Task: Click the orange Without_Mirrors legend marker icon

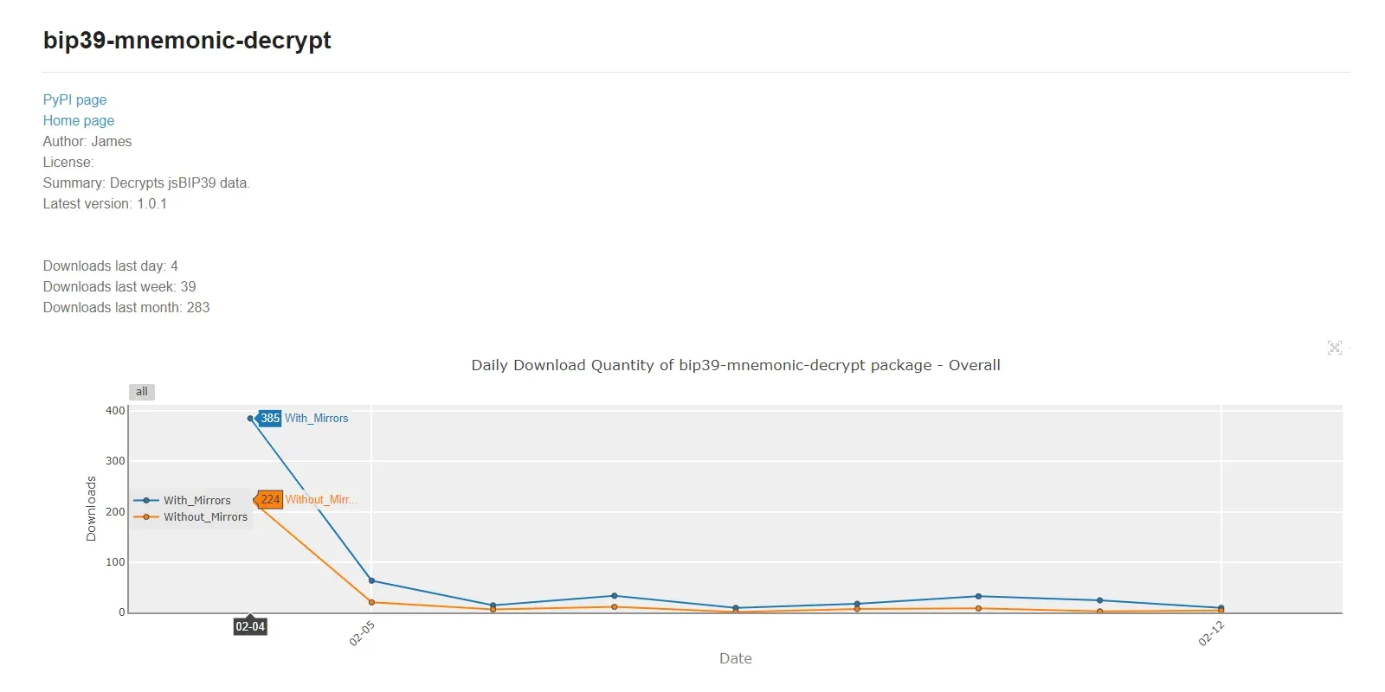Action: (145, 516)
